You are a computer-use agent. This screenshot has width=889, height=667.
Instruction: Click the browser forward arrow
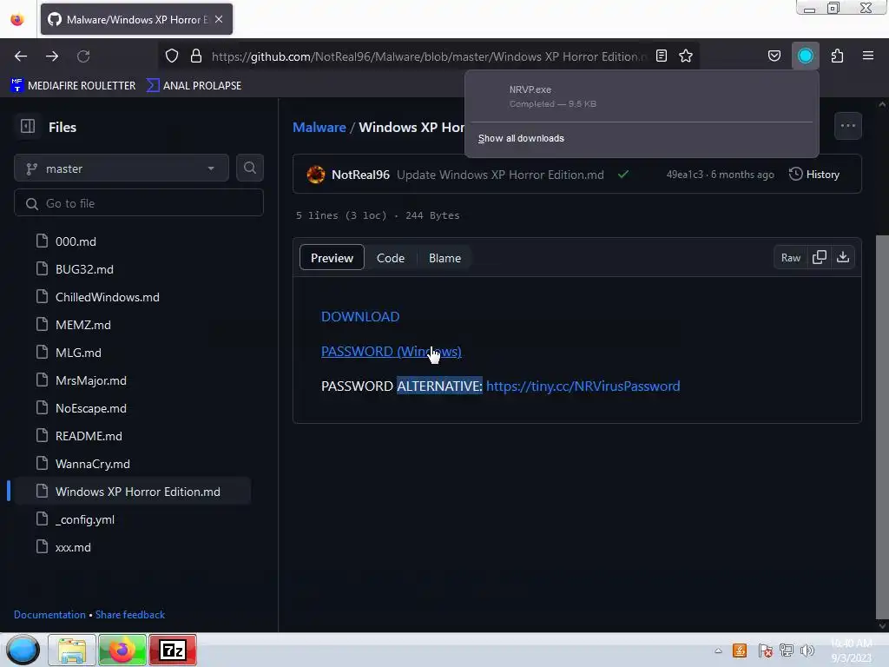coord(52,56)
